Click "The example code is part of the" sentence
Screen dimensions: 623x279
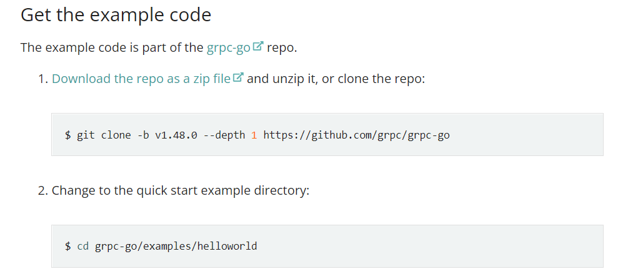point(112,47)
